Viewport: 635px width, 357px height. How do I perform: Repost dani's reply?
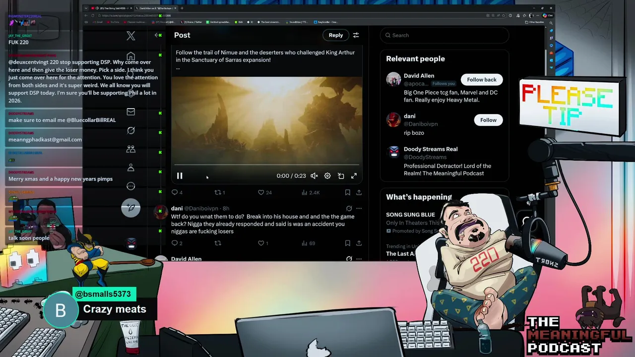coord(217,243)
